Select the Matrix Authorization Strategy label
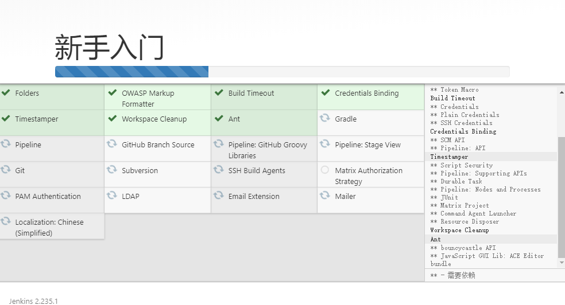565x305 pixels. tap(369, 176)
